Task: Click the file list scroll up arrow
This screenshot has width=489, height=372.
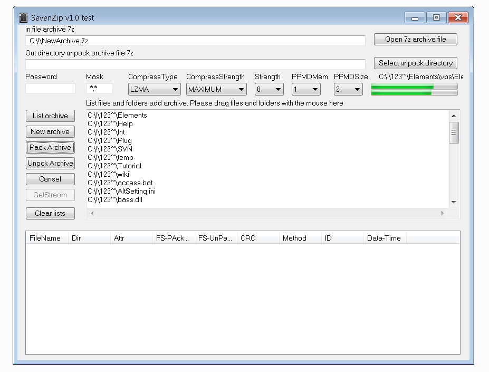Action: [x=454, y=116]
